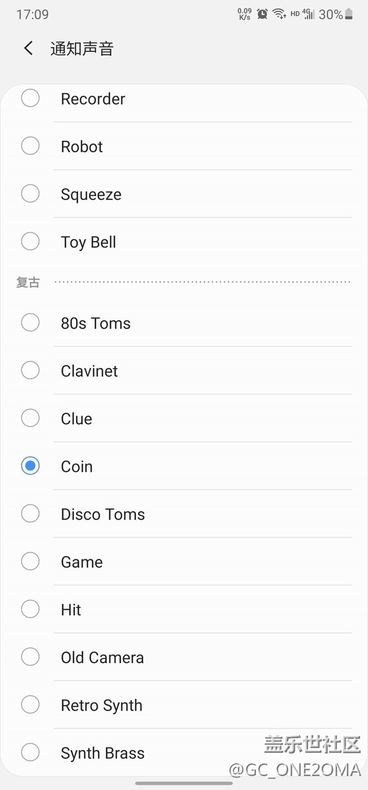Select the Toy Bell radio button

(30, 241)
